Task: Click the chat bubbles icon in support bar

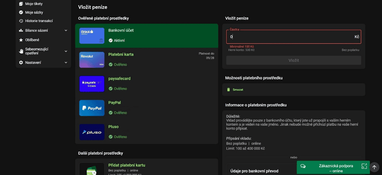Action: coord(303,166)
